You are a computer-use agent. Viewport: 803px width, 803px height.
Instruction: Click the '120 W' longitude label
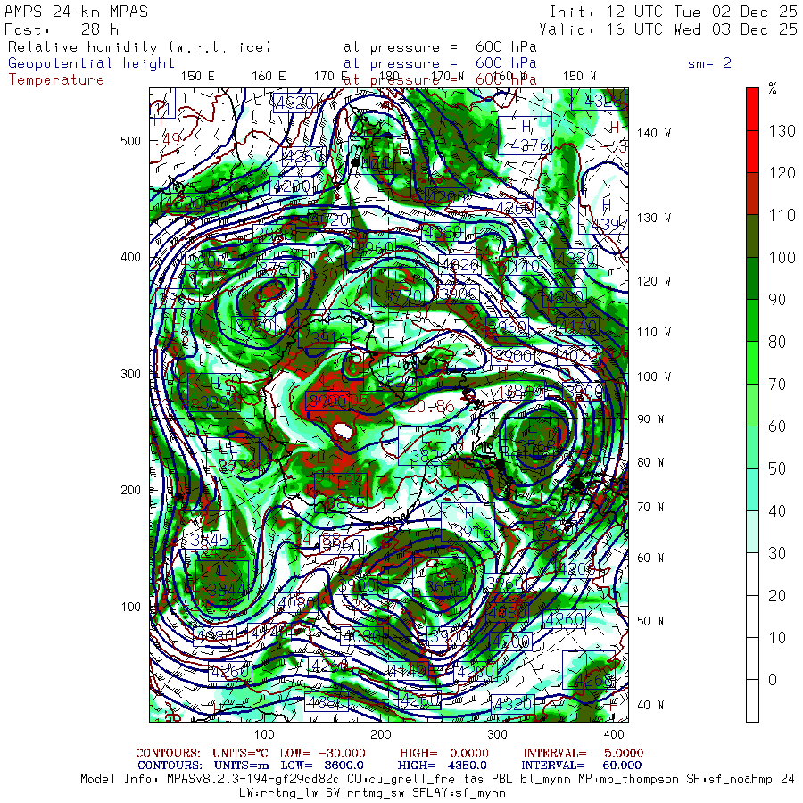coord(654,281)
